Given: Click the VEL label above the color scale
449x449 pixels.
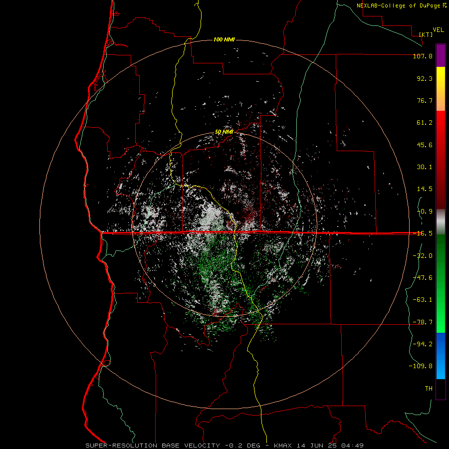Looking at the screenshot, I should [x=439, y=30].
